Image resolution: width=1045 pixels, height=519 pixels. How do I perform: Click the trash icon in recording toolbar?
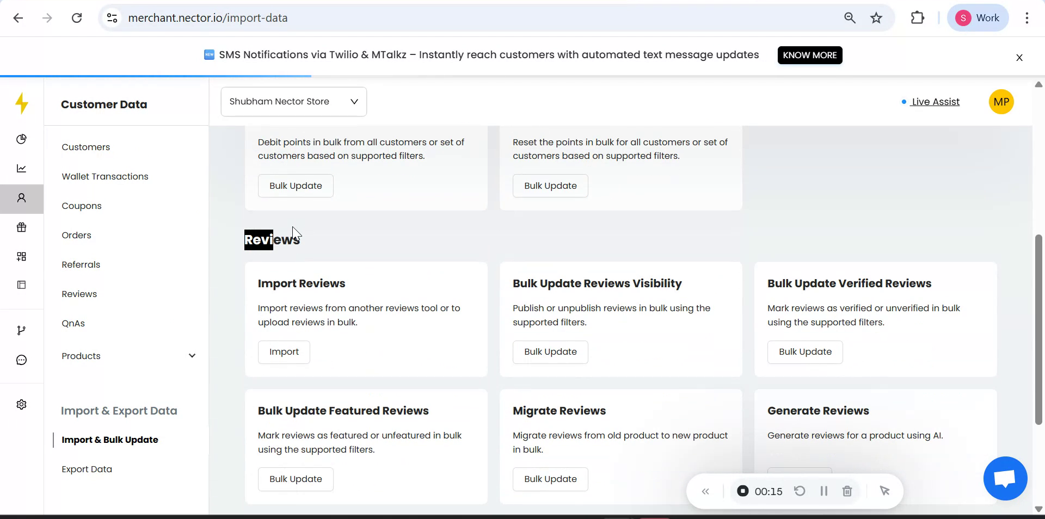[x=847, y=491]
